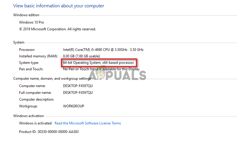Image resolution: width=237 pixels, height=150 pixels.
Task: Click the 'Windows edition' section header
Action: tap(26, 15)
